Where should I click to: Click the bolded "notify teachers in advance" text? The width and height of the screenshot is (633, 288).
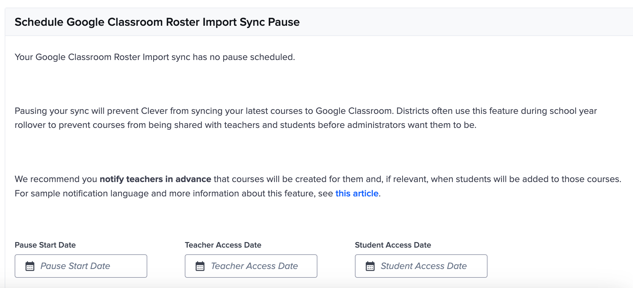[156, 179]
